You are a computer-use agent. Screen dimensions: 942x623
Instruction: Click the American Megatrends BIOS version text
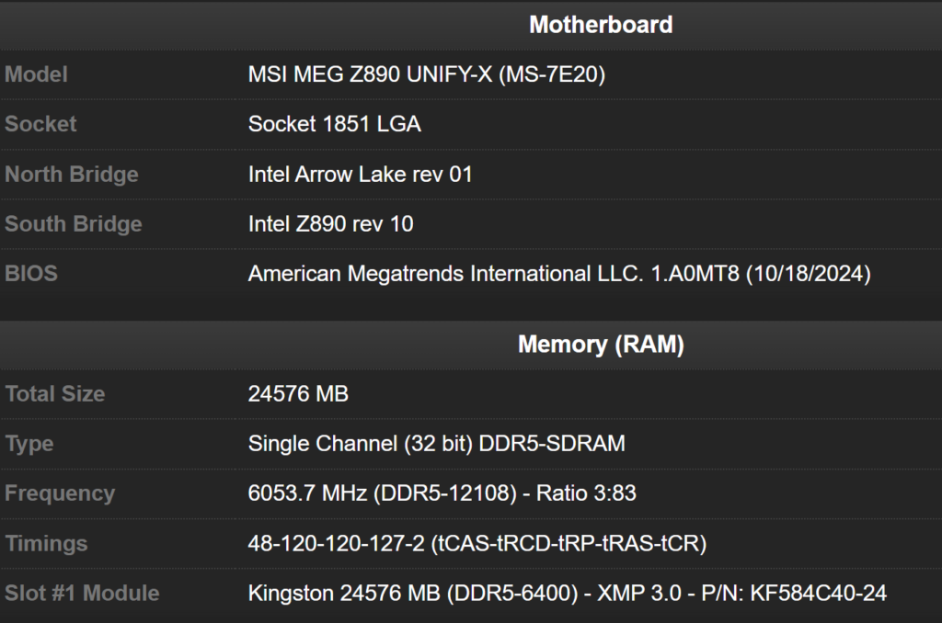point(558,274)
